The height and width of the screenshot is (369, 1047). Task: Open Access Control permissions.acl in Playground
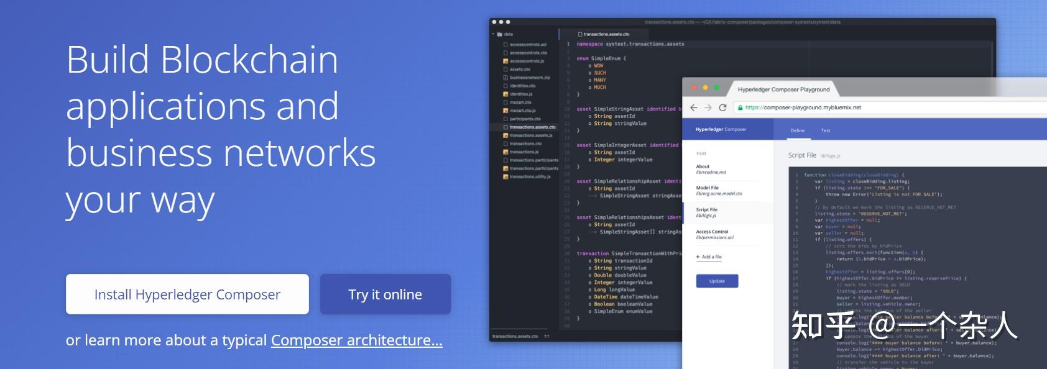click(715, 234)
